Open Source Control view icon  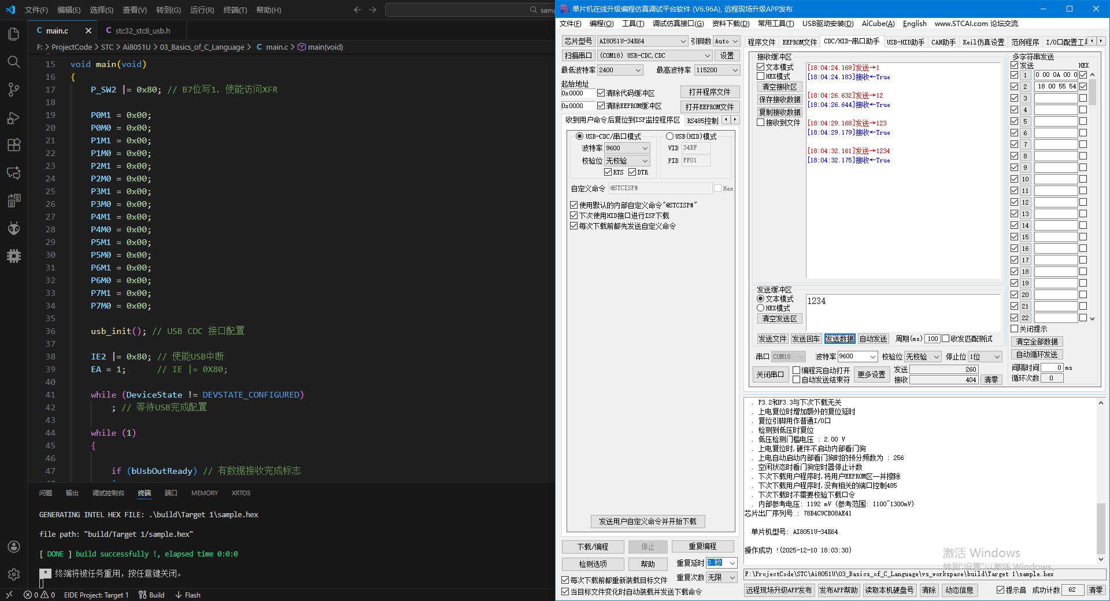[14, 90]
